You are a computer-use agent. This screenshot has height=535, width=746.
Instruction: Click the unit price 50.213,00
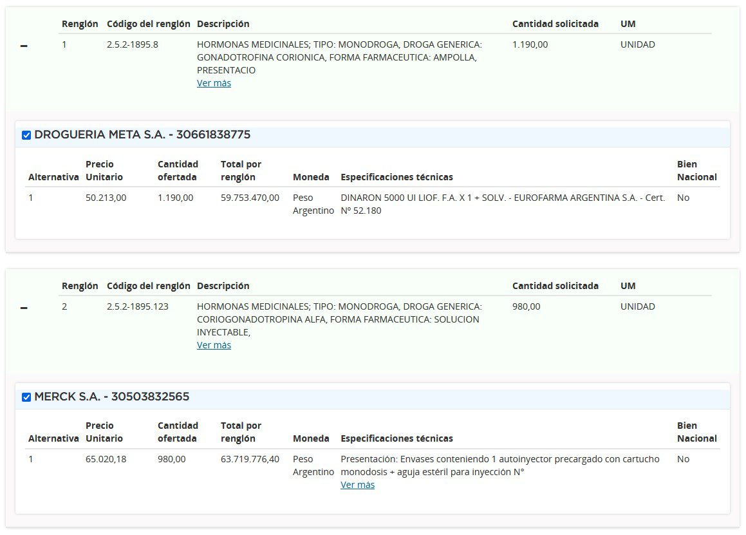(x=106, y=198)
